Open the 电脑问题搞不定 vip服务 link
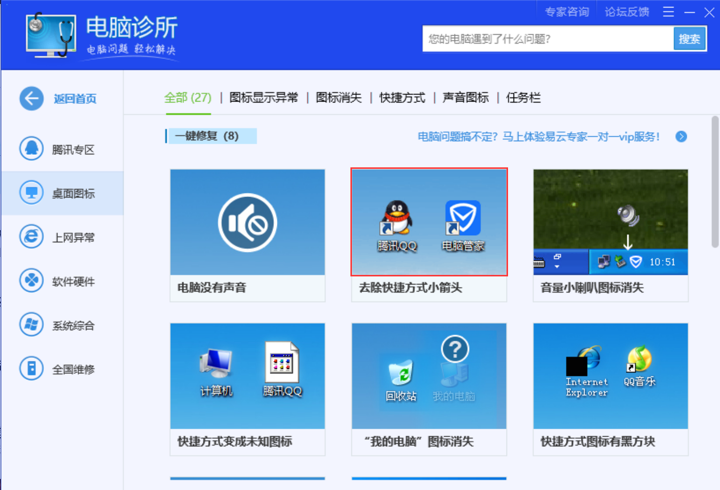The image size is (720, 490). 539,137
